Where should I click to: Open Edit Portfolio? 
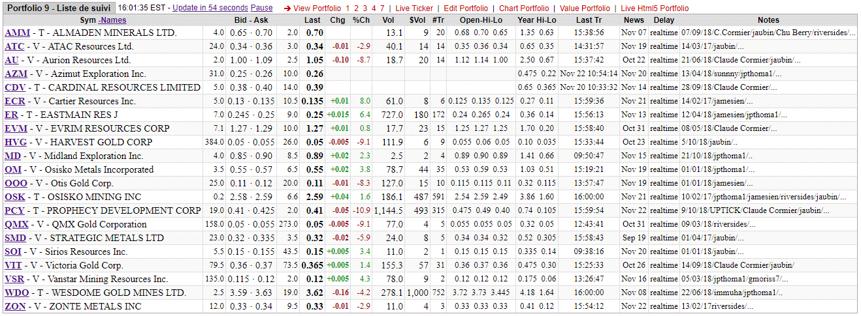pos(466,8)
